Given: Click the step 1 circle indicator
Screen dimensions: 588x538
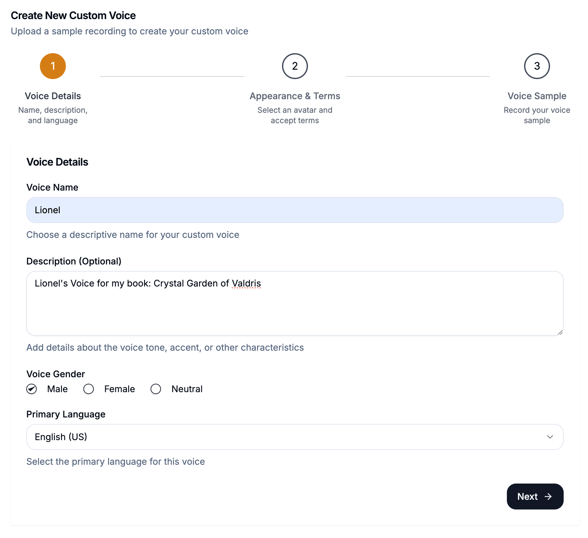Looking at the screenshot, I should [53, 66].
